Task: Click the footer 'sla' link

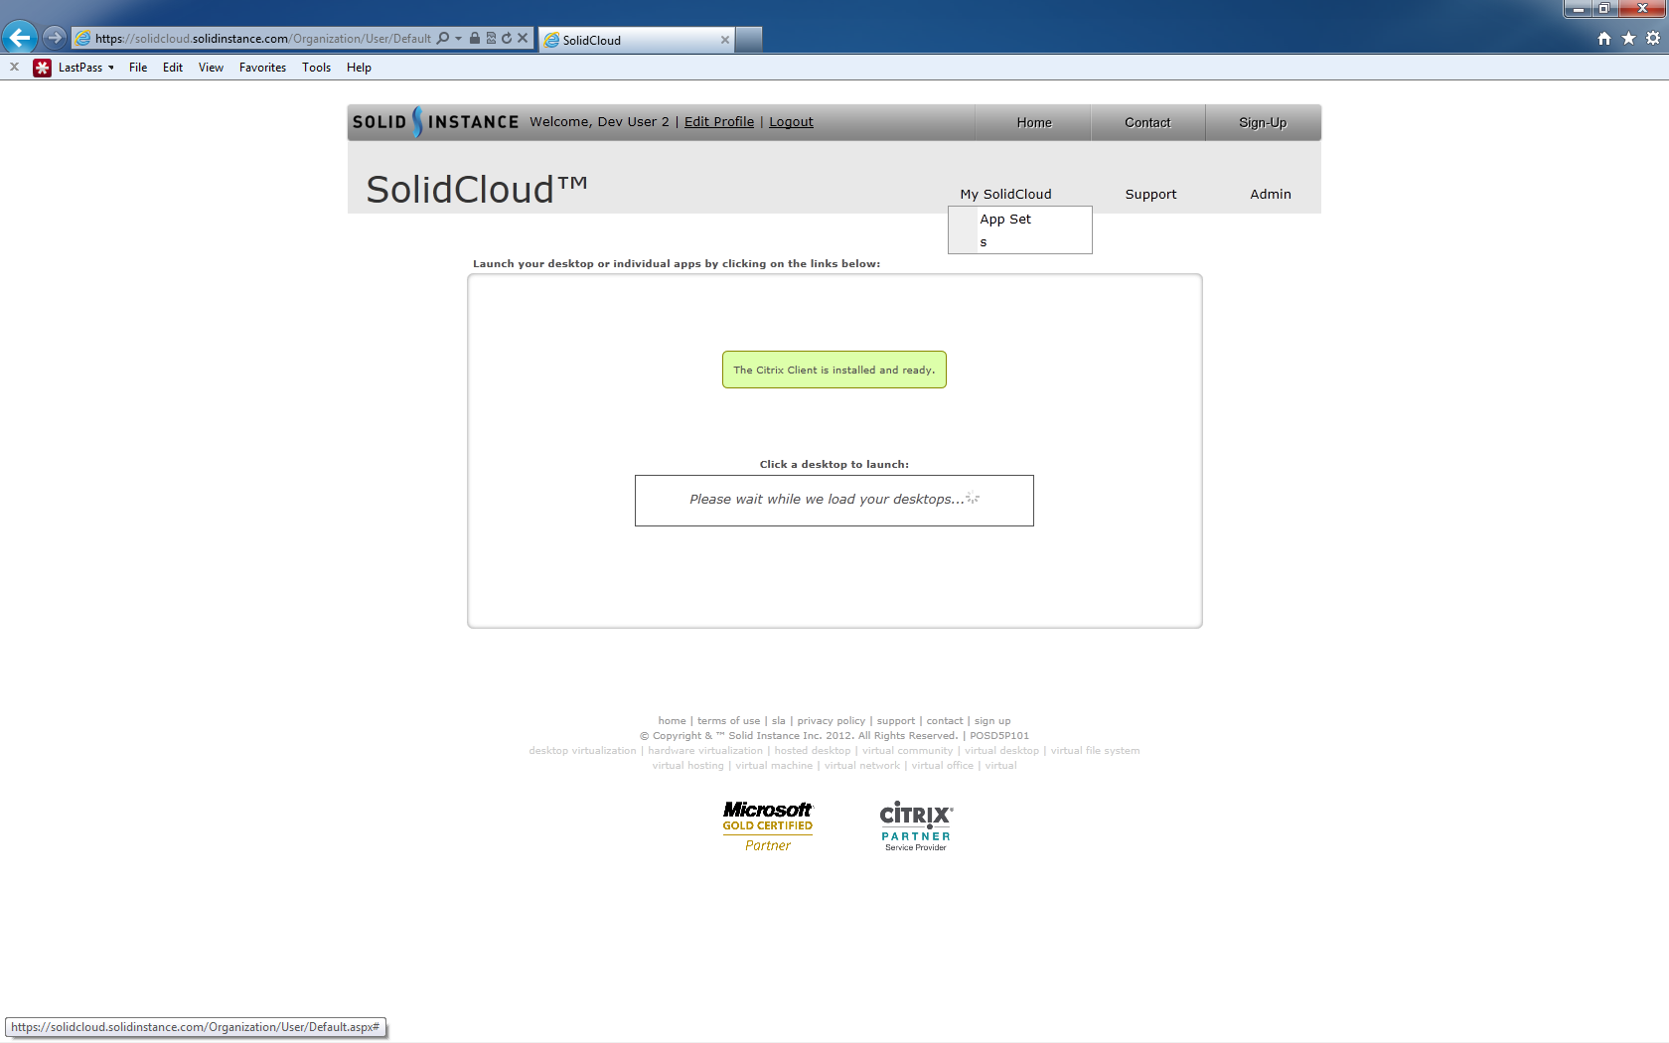Action: pos(779,721)
